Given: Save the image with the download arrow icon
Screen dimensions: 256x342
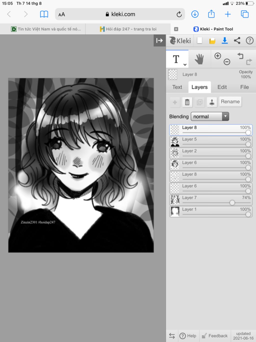Looking at the screenshot, I should click(x=225, y=41).
